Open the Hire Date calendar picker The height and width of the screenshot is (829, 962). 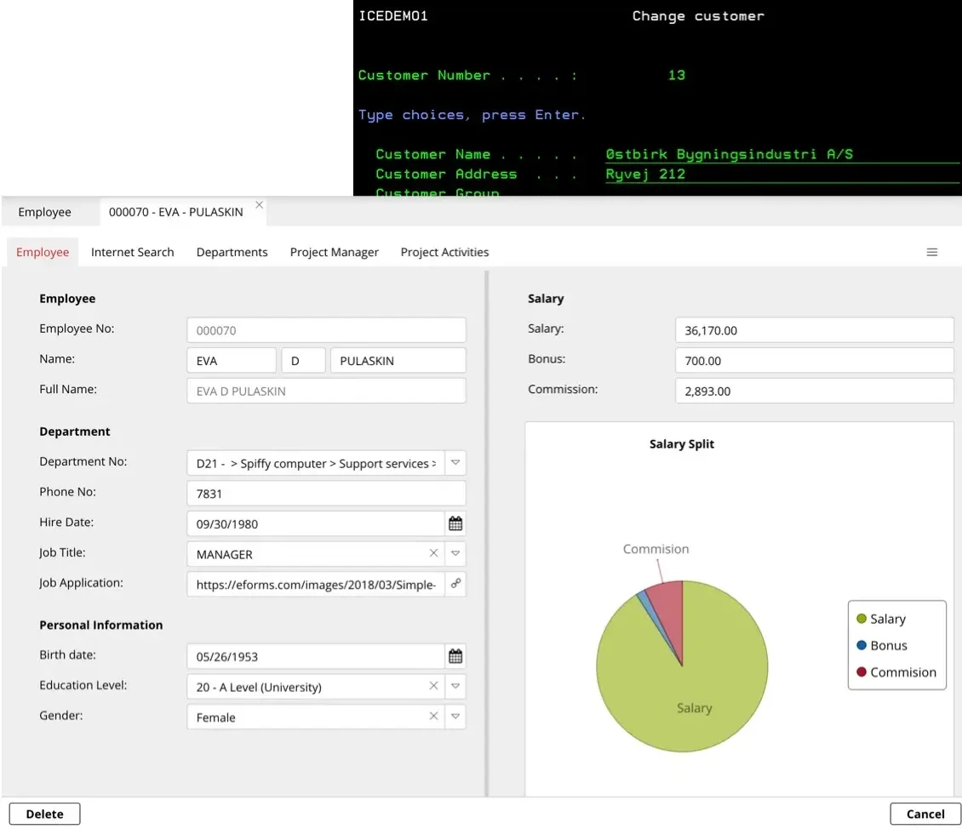point(455,523)
